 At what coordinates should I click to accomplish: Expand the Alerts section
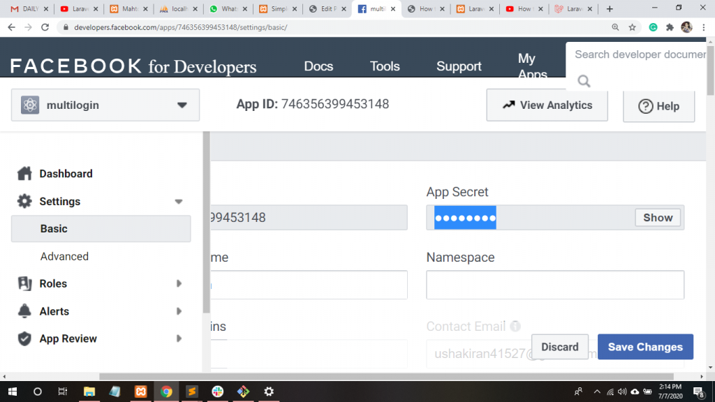tap(179, 311)
